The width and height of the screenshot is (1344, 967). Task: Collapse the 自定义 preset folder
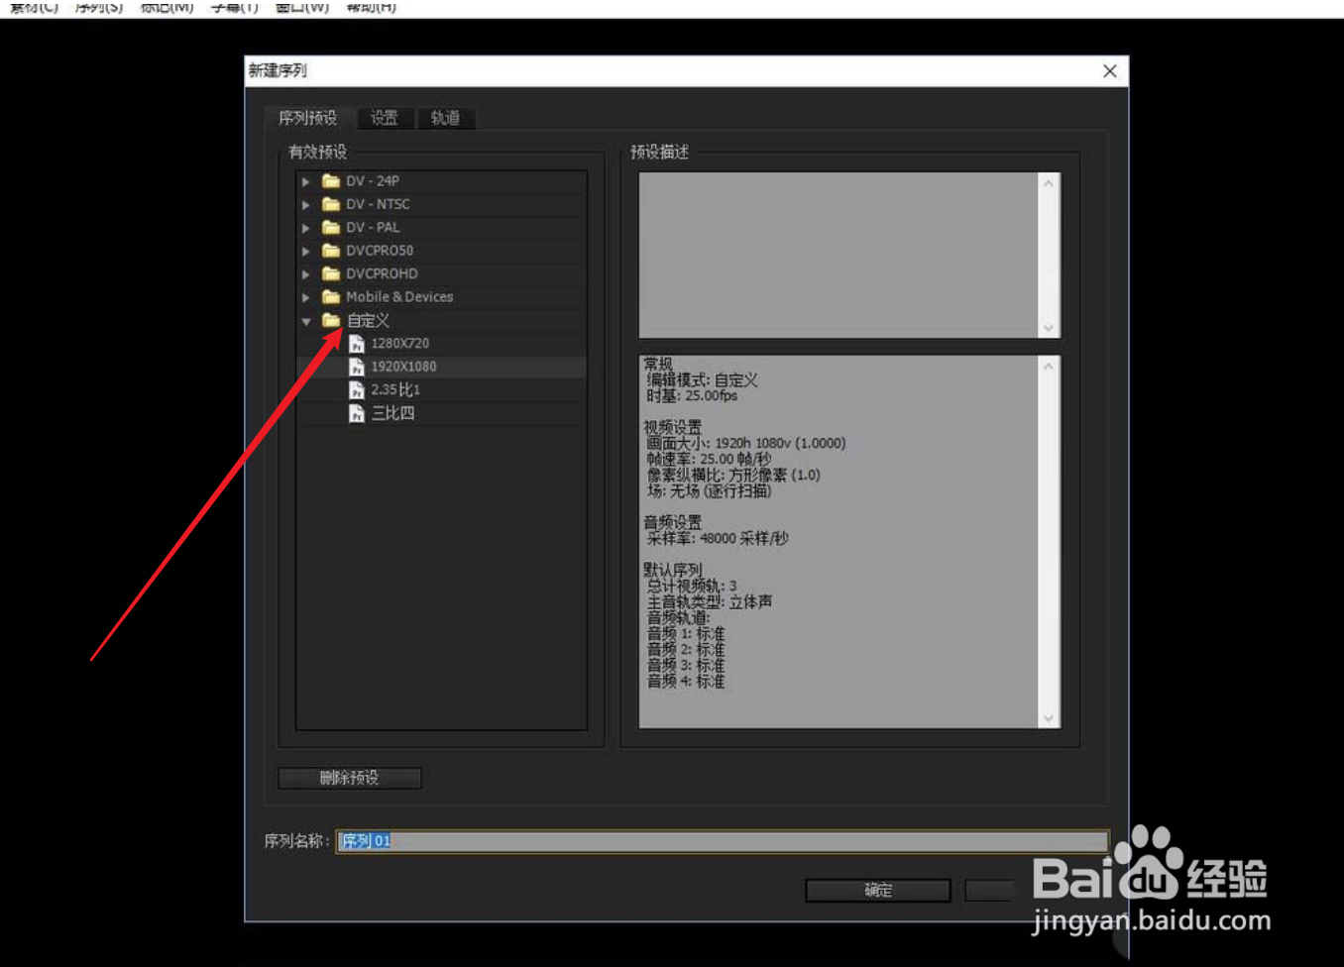305,320
